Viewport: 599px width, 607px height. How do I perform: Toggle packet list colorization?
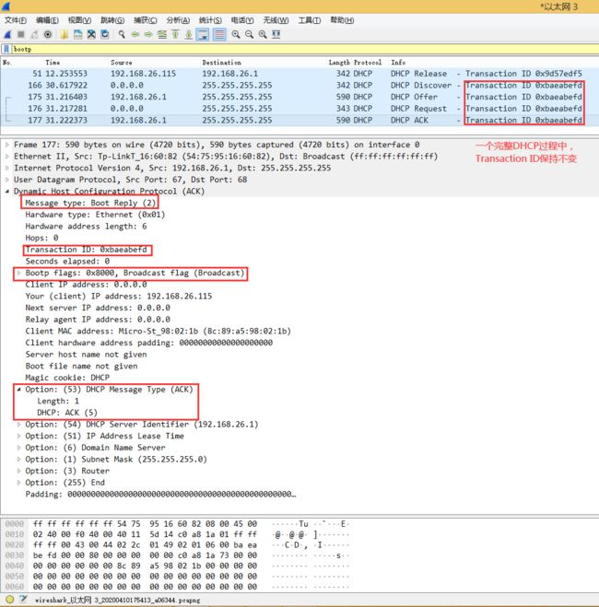point(219,34)
